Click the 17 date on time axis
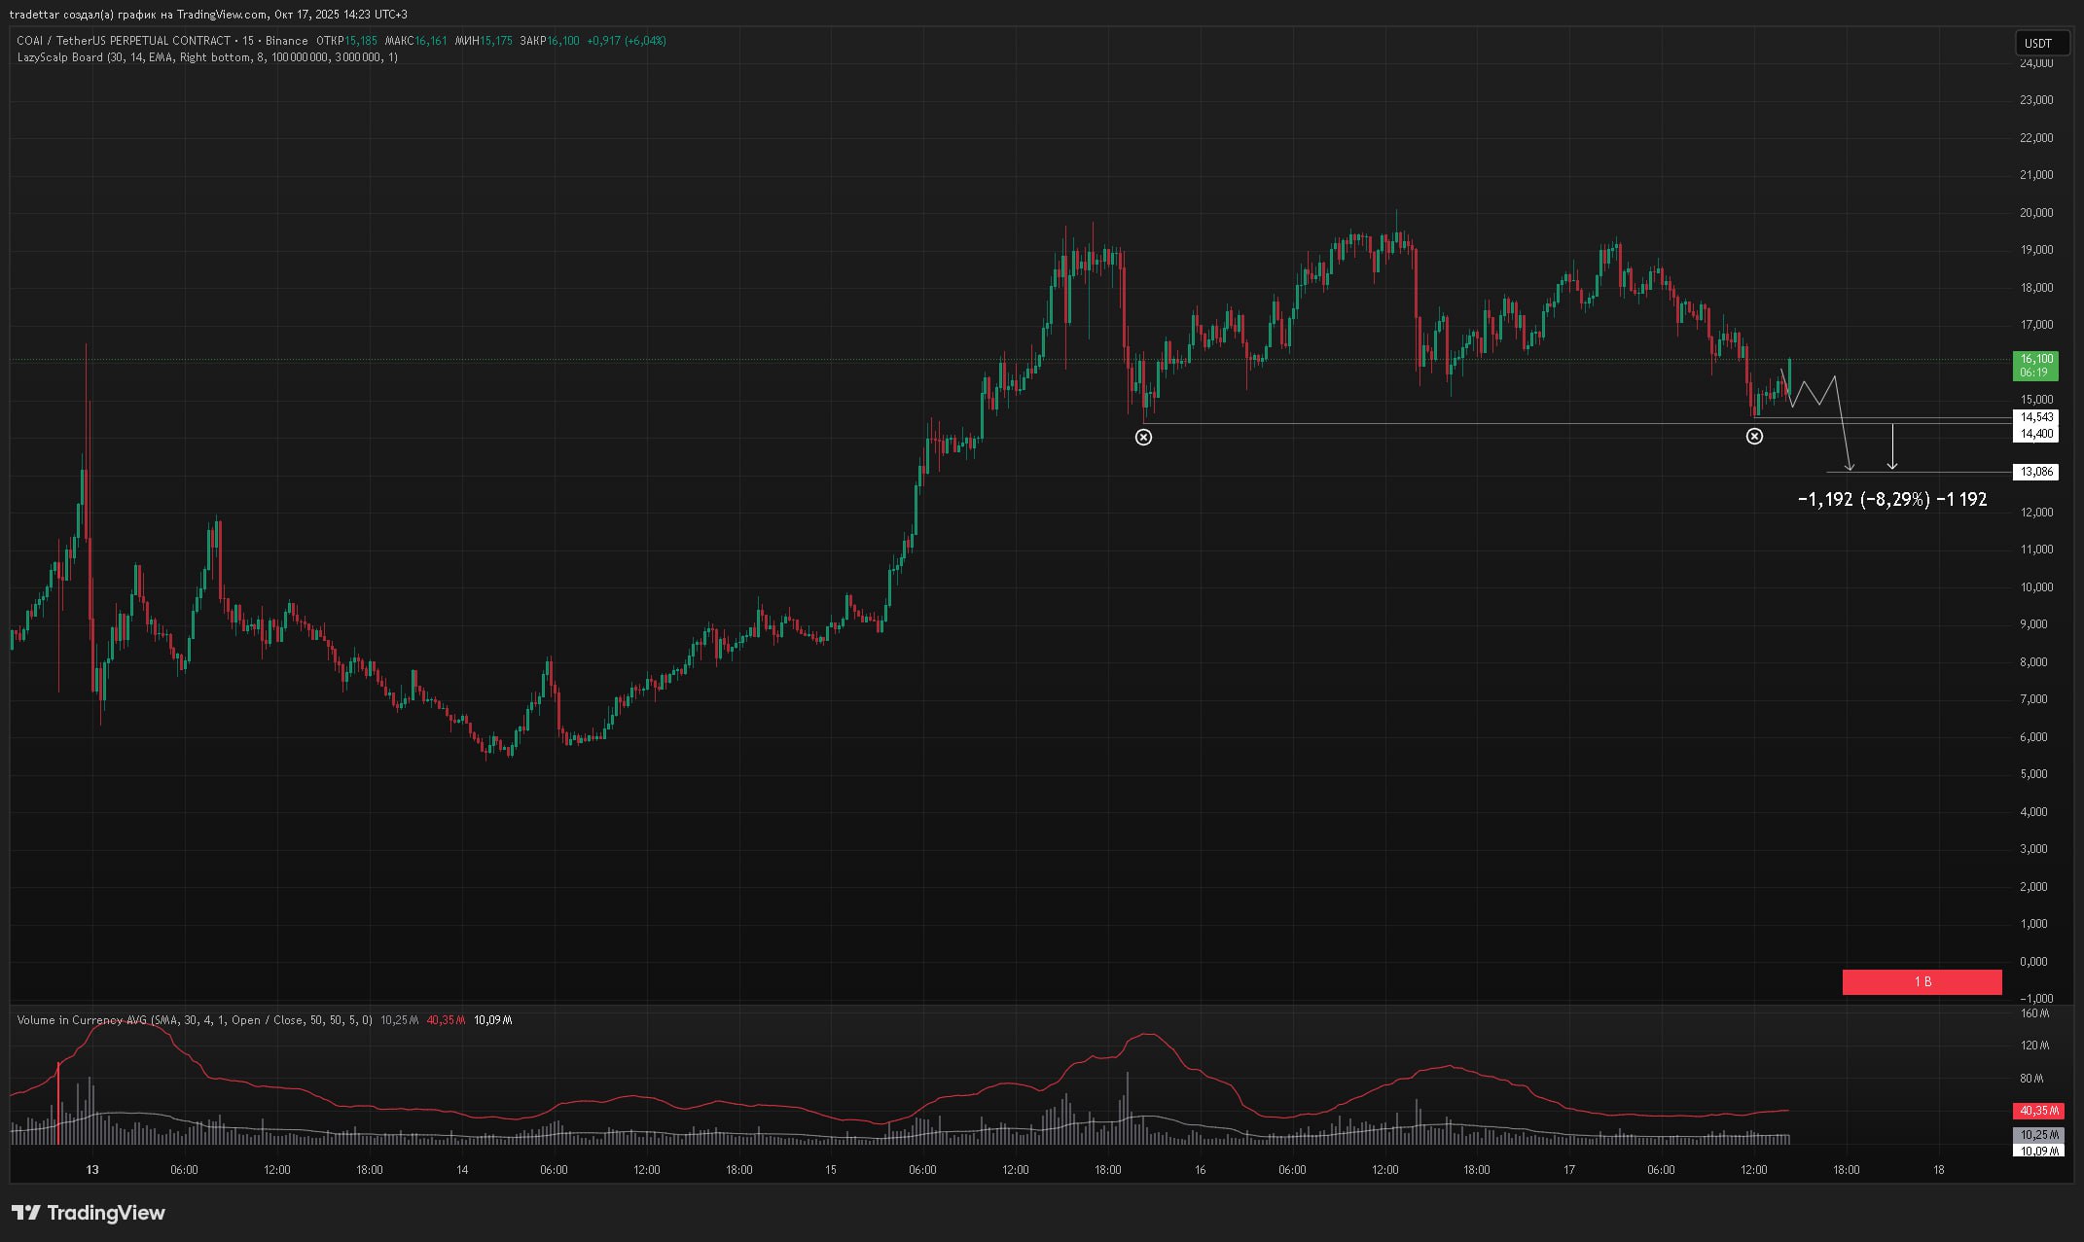The image size is (2084, 1242). click(x=1568, y=1170)
